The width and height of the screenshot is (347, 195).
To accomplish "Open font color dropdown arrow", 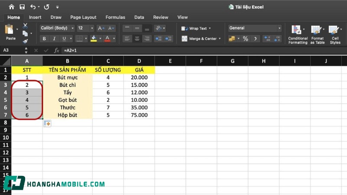I will pos(114,39).
